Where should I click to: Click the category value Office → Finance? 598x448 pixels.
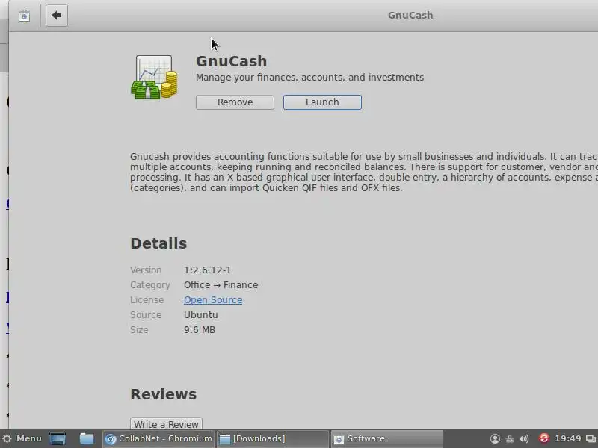click(221, 285)
